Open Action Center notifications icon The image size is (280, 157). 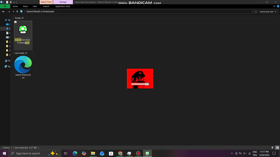(x=274, y=153)
